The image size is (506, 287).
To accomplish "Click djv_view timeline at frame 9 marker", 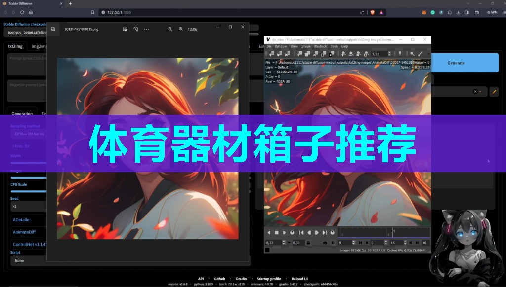I will 392,233.
